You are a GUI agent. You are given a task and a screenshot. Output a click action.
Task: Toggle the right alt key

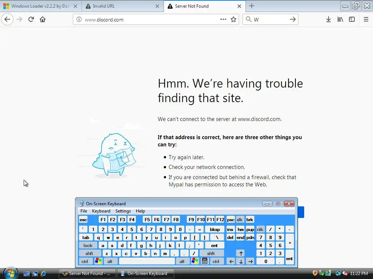click(182, 262)
